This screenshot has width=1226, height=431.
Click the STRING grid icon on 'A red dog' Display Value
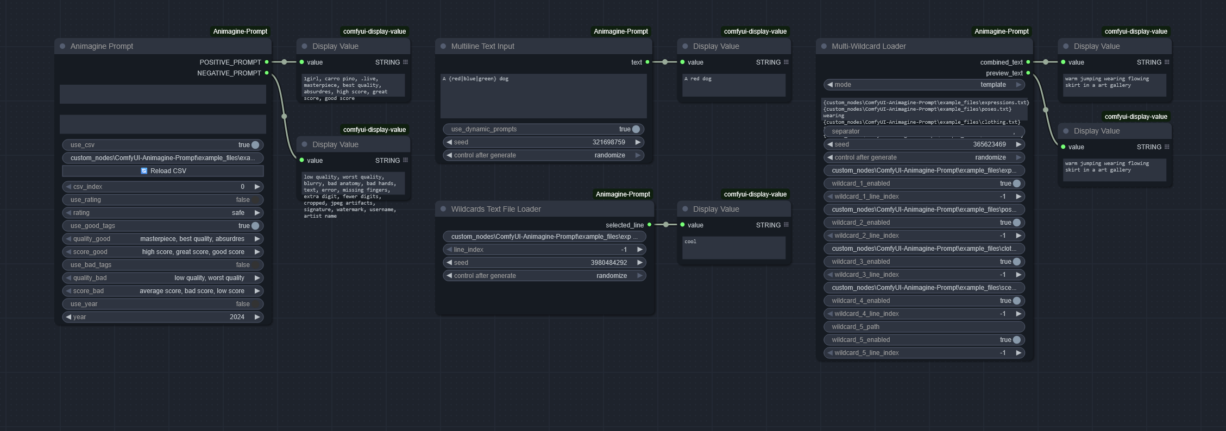786,62
